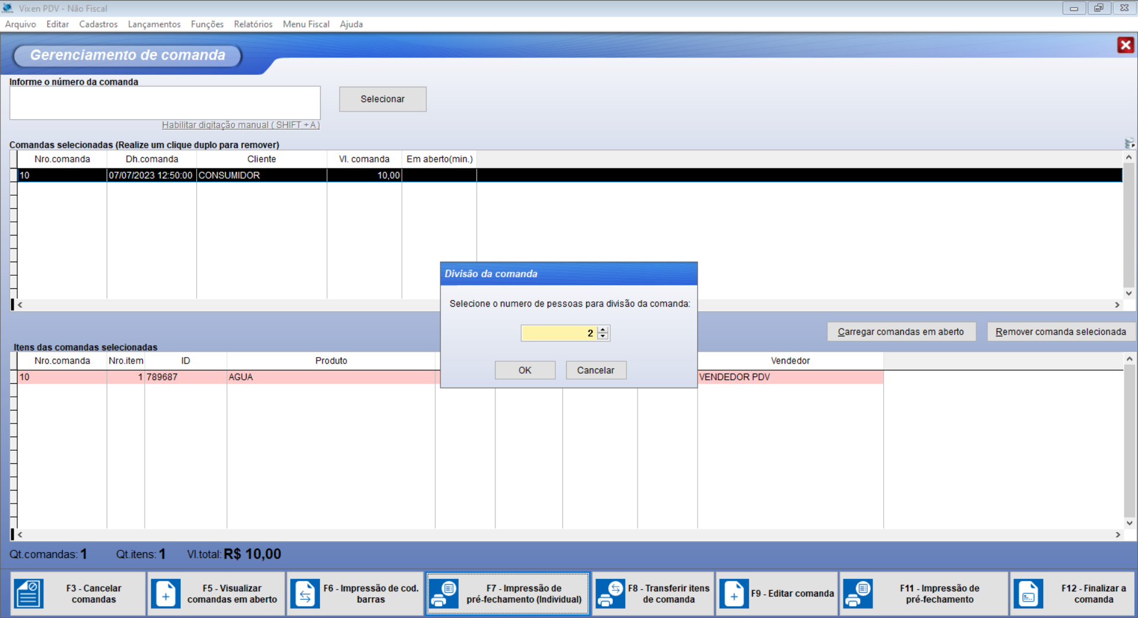Click Habilitar digitação manual link
This screenshot has height=618, width=1138.
[x=241, y=125]
